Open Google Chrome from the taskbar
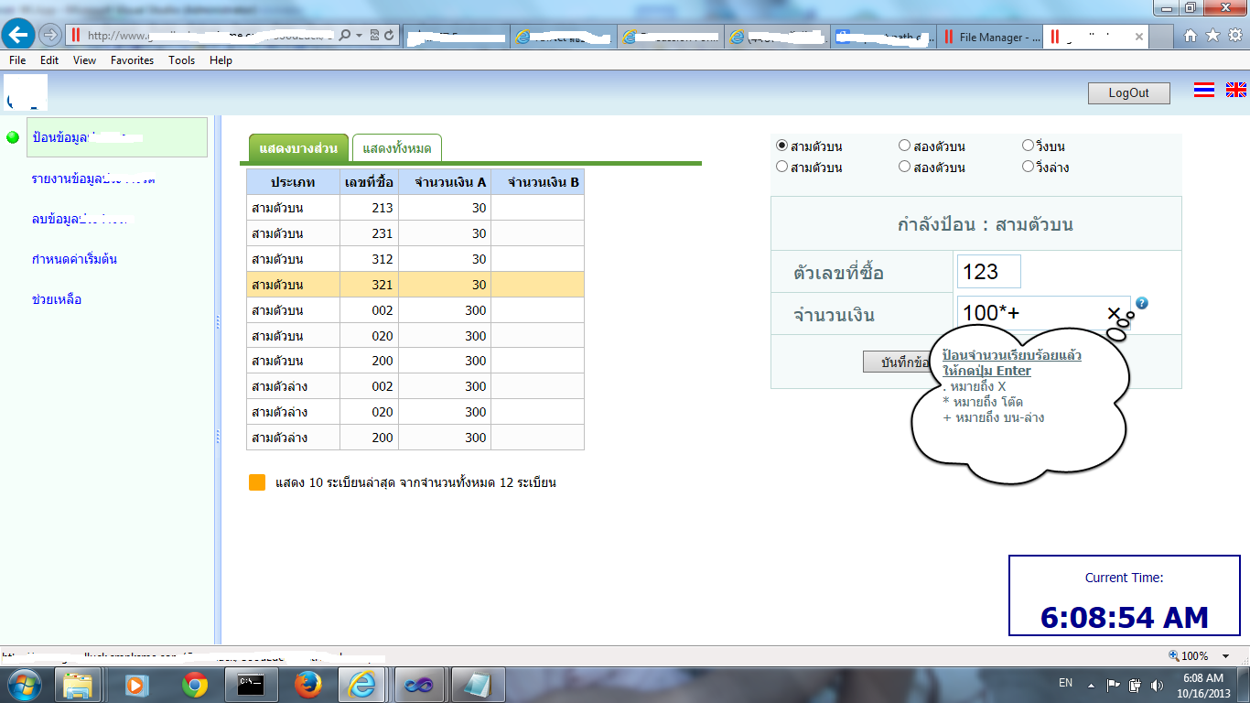The image size is (1250, 703). point(194,684)
